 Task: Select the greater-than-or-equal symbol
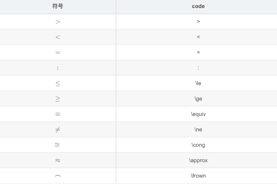[58, 99]
